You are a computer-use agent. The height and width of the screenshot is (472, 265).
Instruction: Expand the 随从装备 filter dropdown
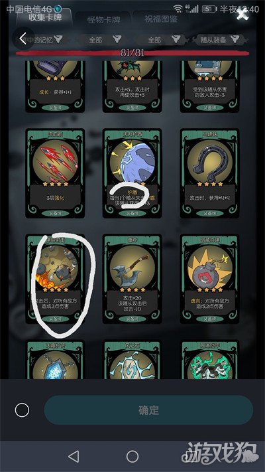221,39
